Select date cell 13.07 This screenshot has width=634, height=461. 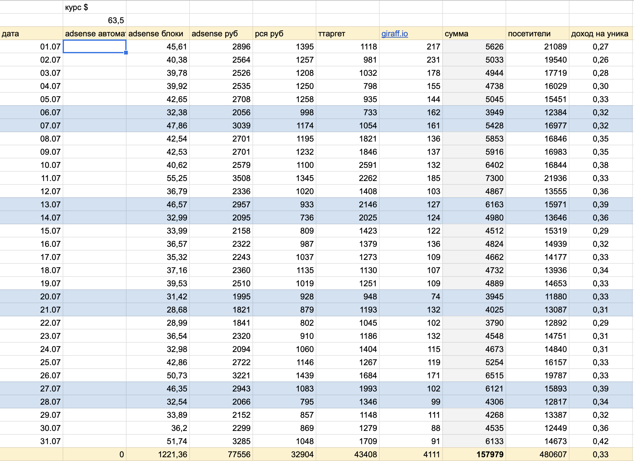pyautogui.click(x=31, y=205)
